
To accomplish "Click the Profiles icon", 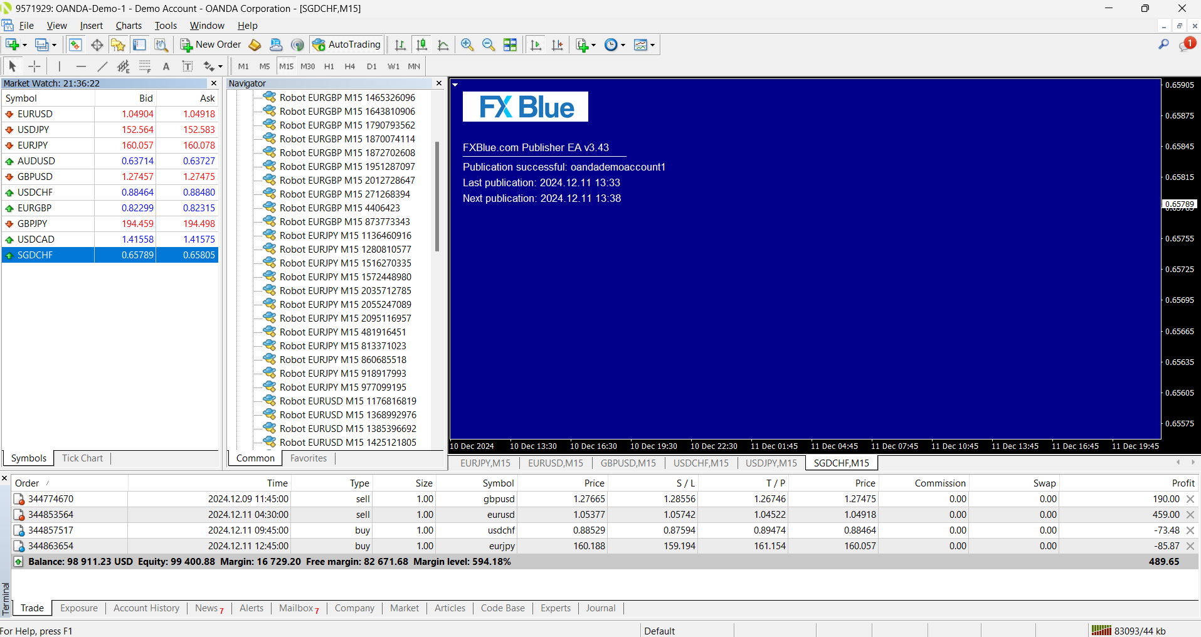I will (41, 45).
